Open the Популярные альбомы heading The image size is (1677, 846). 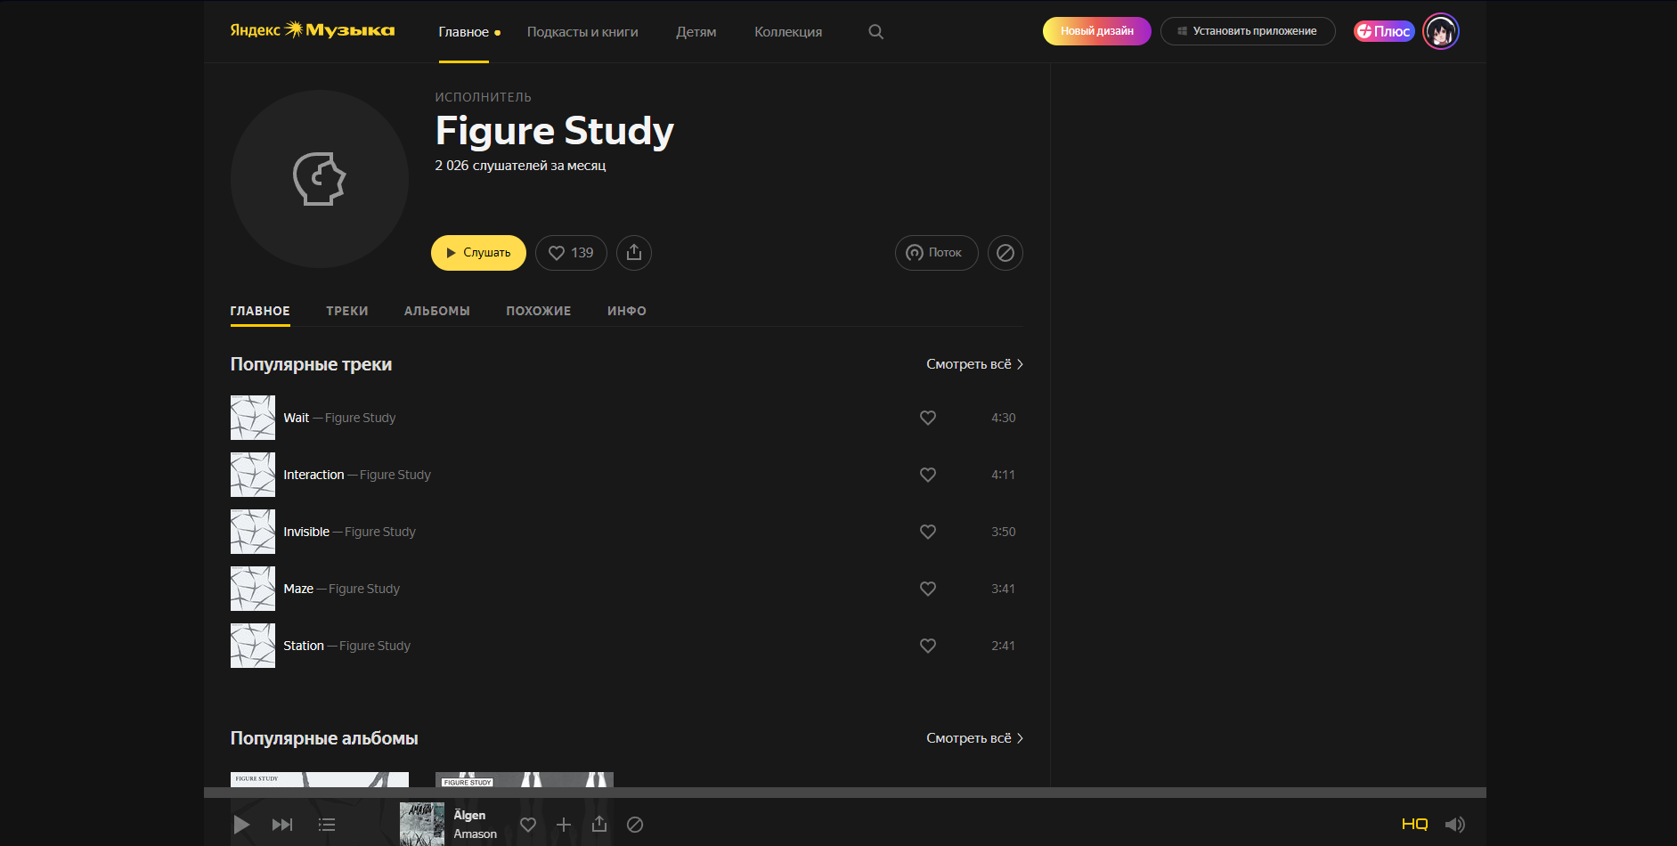[324, 738]
